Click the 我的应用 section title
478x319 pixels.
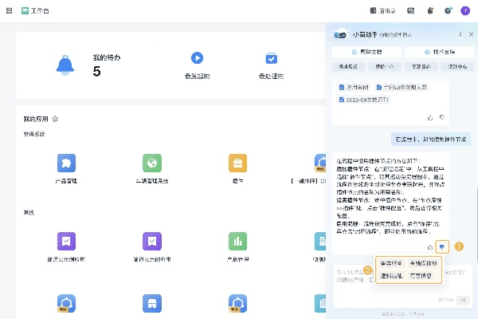point(36,119)
